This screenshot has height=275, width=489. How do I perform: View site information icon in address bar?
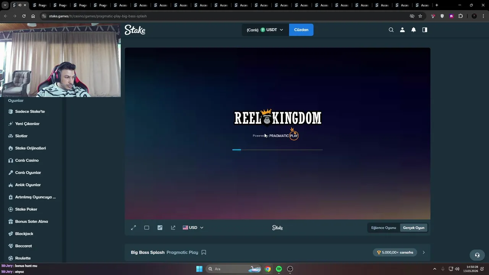44,16
